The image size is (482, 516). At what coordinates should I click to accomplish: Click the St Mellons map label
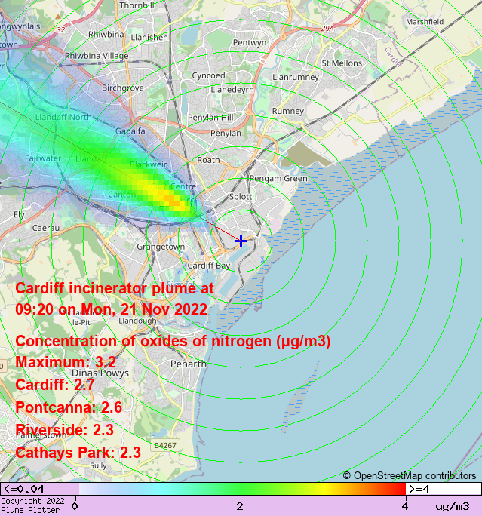click(342, 63)
